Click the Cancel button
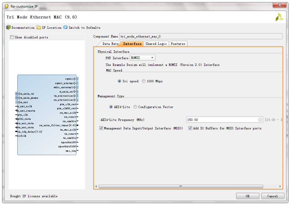This screenshot has width=290, height=204. tap(272, 196)
